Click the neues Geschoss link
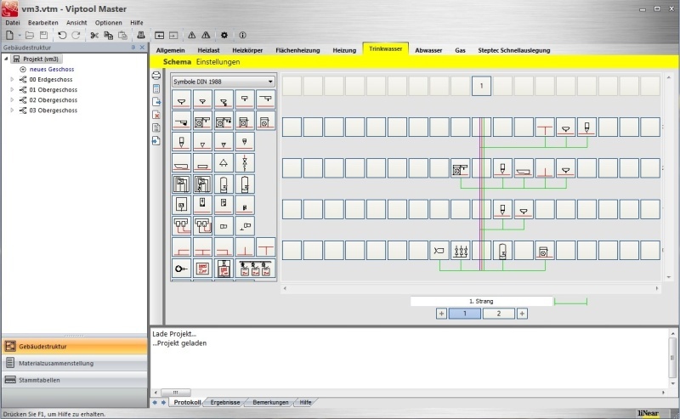680x419 pixels. [52, 69]
